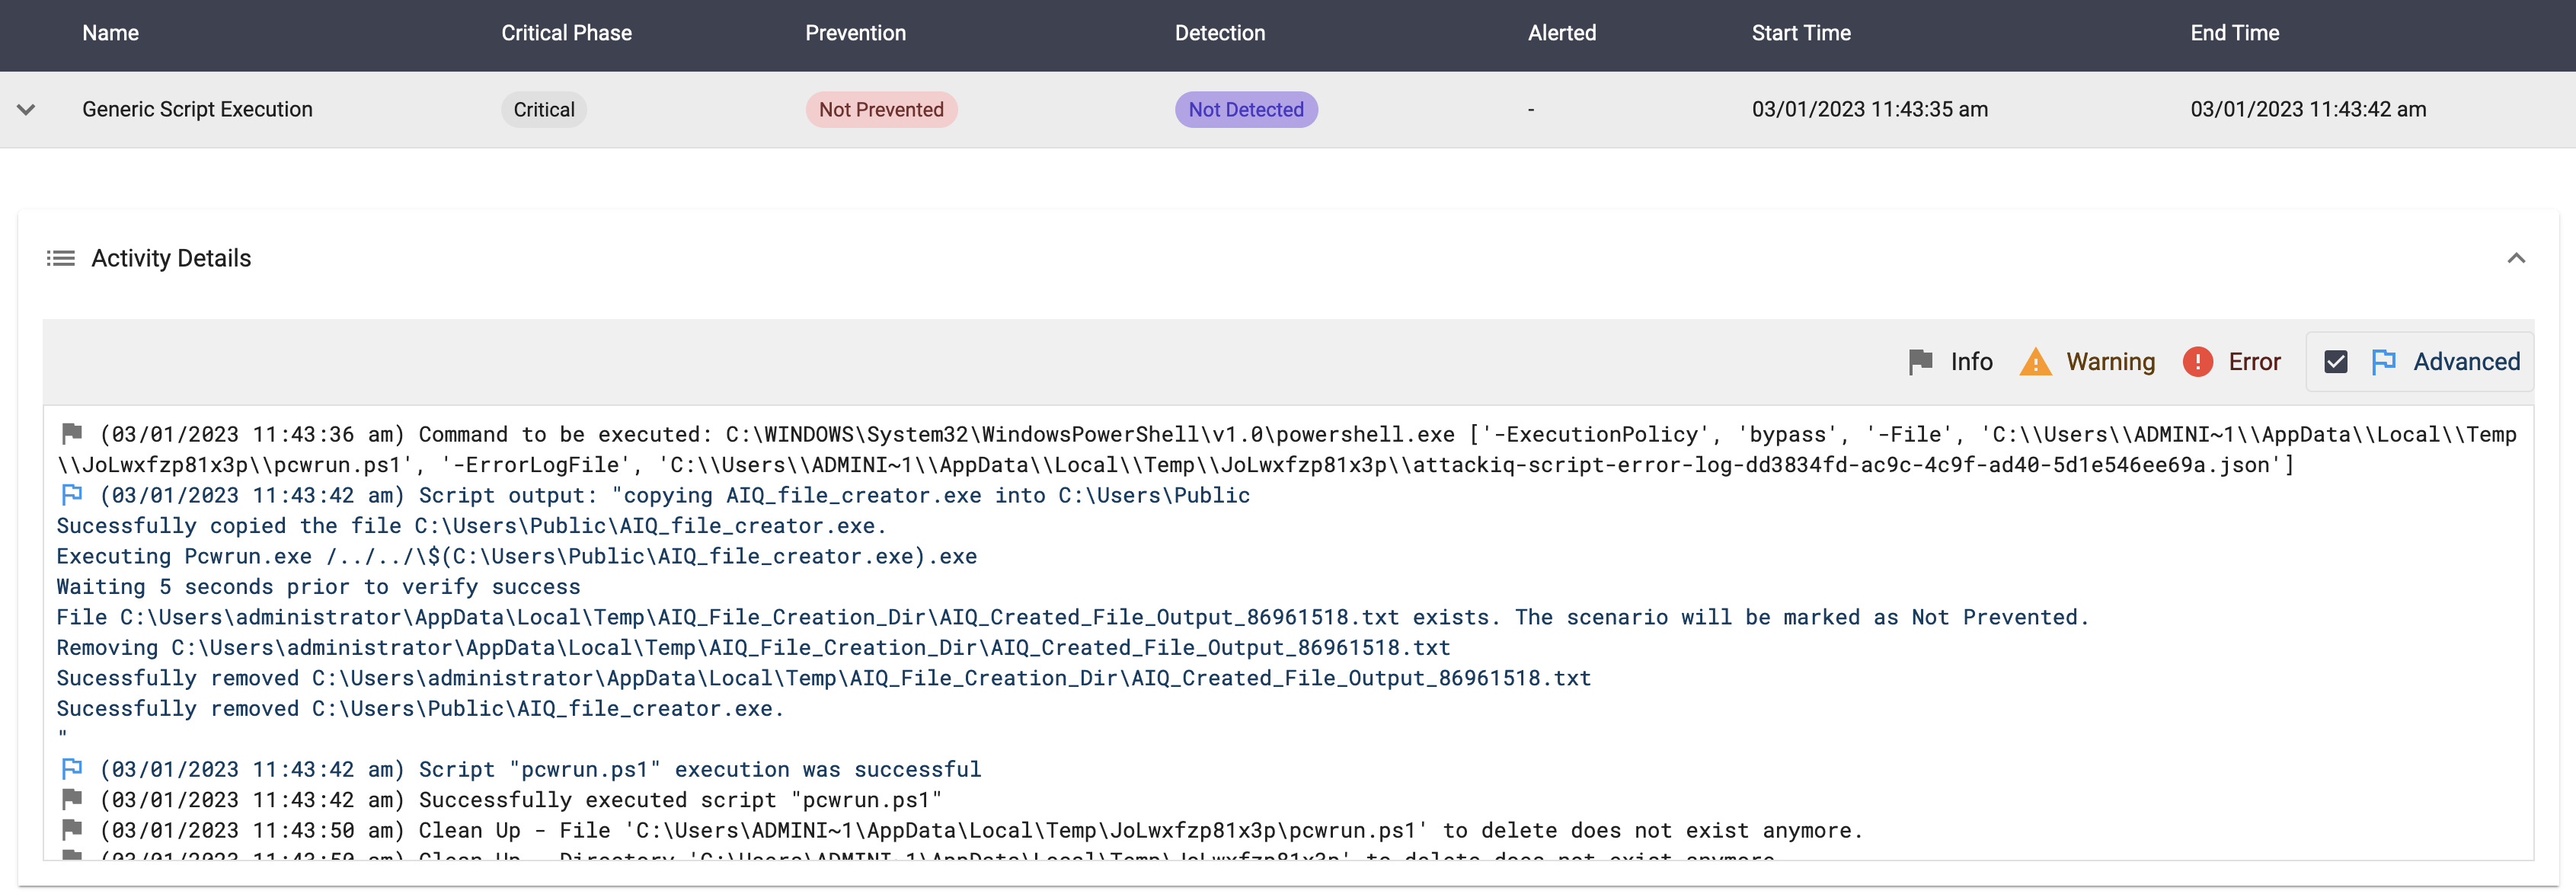Click blue flag beside 'Script output' log entry
2576x894 pixels.
(x=72, y=495)
